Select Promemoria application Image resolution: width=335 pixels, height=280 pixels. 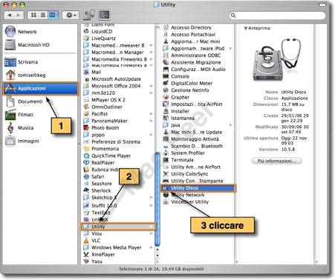coord(105,149)
